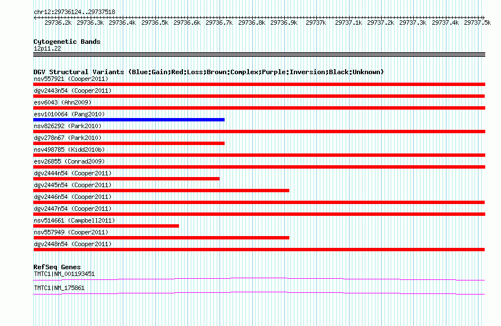Click the nsv514661 (Campbell2011) label
Screen dimensions: 501x326
click(x=74, y=220)
